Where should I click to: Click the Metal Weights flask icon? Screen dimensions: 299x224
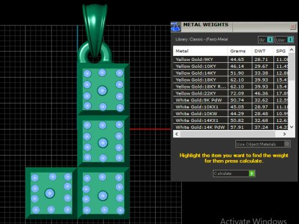coord(176,27)
